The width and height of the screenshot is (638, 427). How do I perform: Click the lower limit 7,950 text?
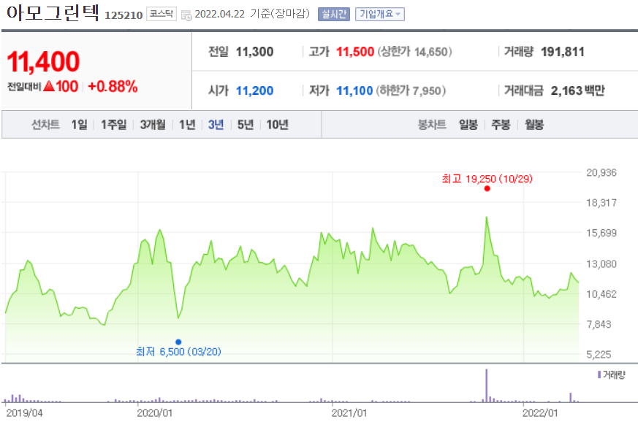[411, 91]
